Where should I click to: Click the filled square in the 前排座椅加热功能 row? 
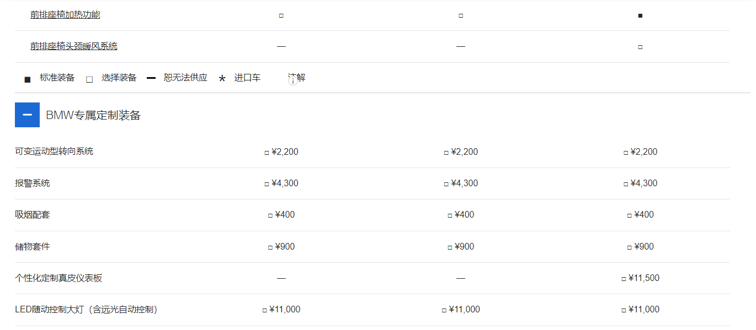tap(640, 15)
